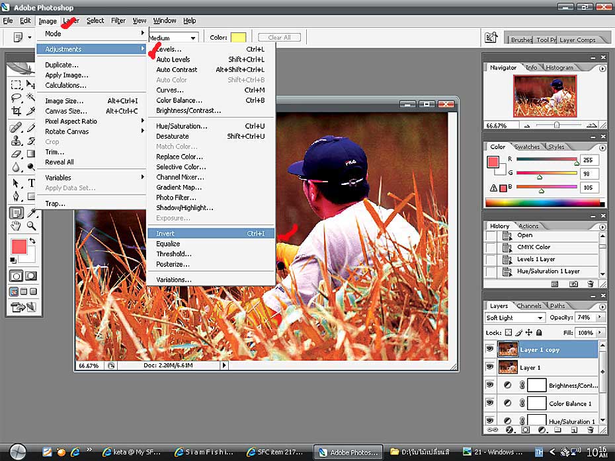This screenshot has width=615, height=461.
Task: Select the Pen tool
Action: pyautogui.click(x=16, y=196)
